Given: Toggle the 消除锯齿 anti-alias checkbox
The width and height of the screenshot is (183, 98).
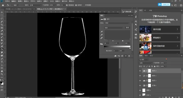Looking at the screenshot, I should pos(67,5).
